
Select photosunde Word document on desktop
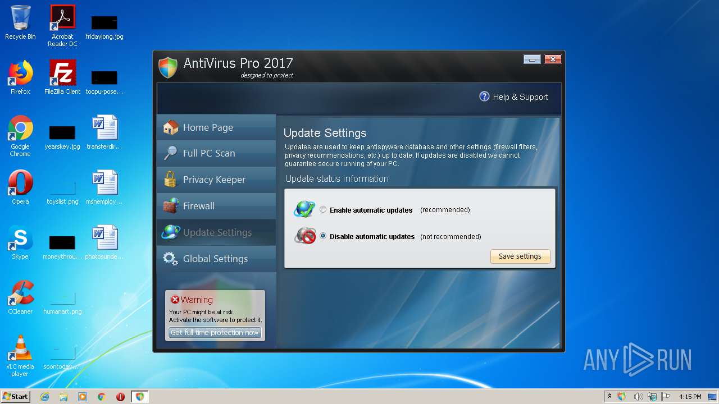[x=104, y=242]
